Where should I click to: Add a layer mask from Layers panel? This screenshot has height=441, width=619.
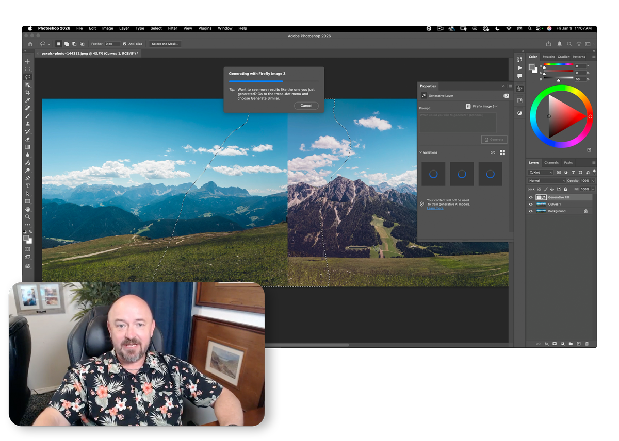click(x=555, y=344)
